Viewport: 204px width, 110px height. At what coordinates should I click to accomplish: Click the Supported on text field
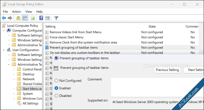pos(157,104)
